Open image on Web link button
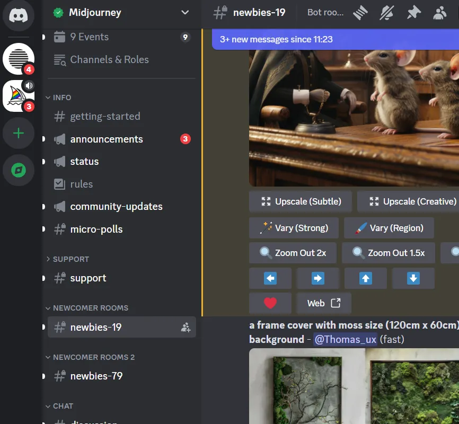 click(x=324, y=303)
